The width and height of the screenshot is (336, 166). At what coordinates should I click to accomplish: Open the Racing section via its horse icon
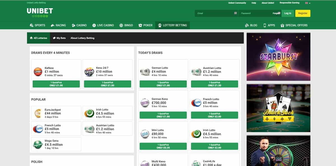(x=52, y=25)
